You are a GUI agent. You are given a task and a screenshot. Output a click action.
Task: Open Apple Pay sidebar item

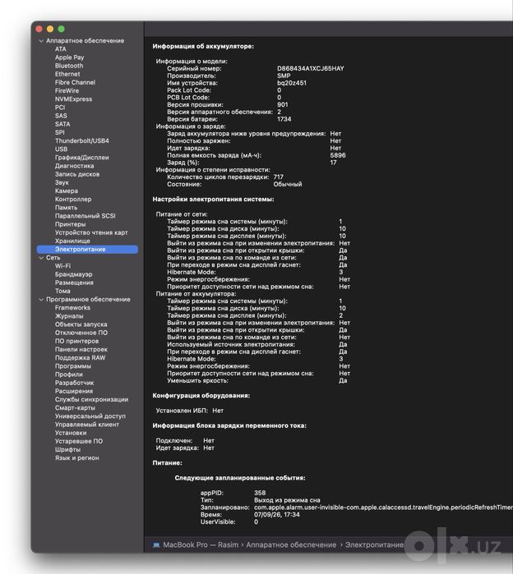[69, 57]
